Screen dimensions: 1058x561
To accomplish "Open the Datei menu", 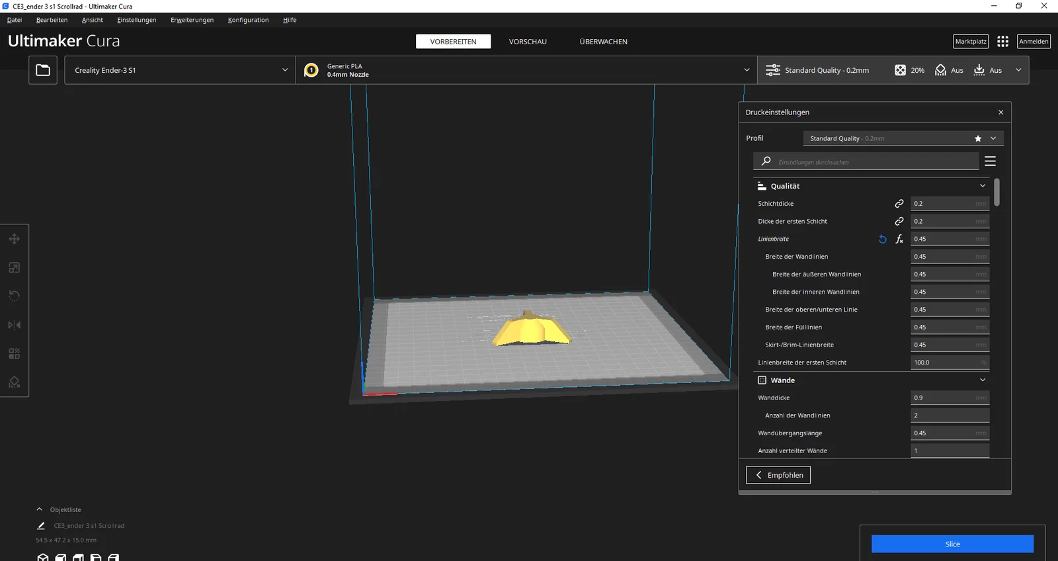I will [15, 20].
